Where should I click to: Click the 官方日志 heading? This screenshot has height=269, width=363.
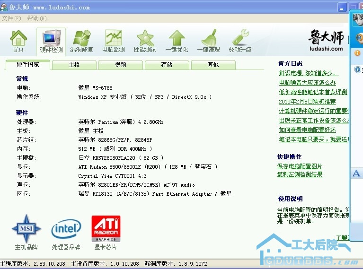point(290,64)
